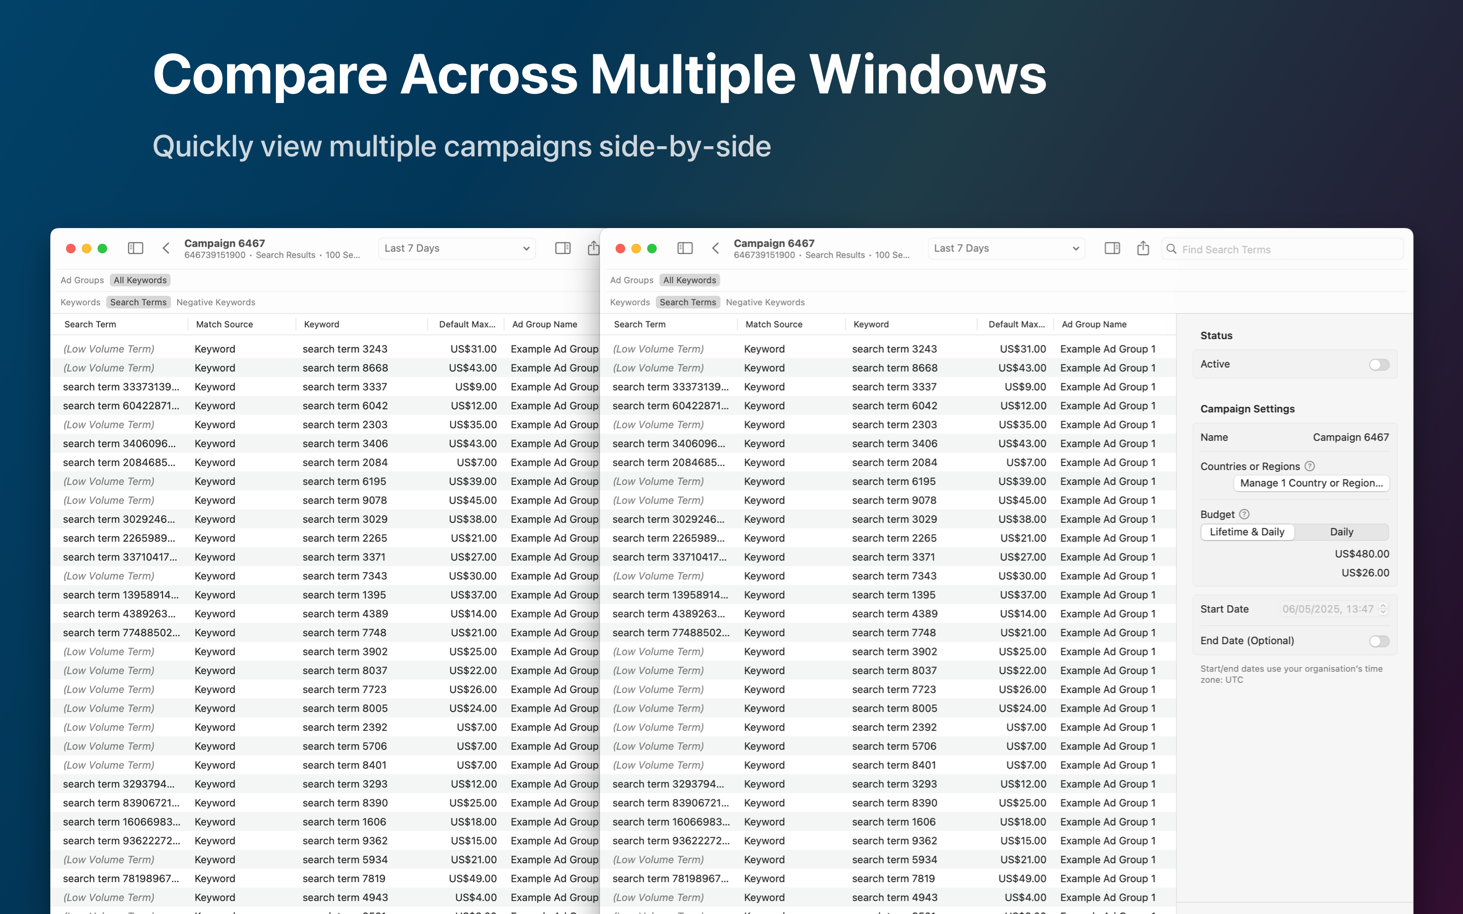Screen dimensions: 1463x914
Task: Toggle inspector panel icon in left window
Action: click(x=563, y=248)
